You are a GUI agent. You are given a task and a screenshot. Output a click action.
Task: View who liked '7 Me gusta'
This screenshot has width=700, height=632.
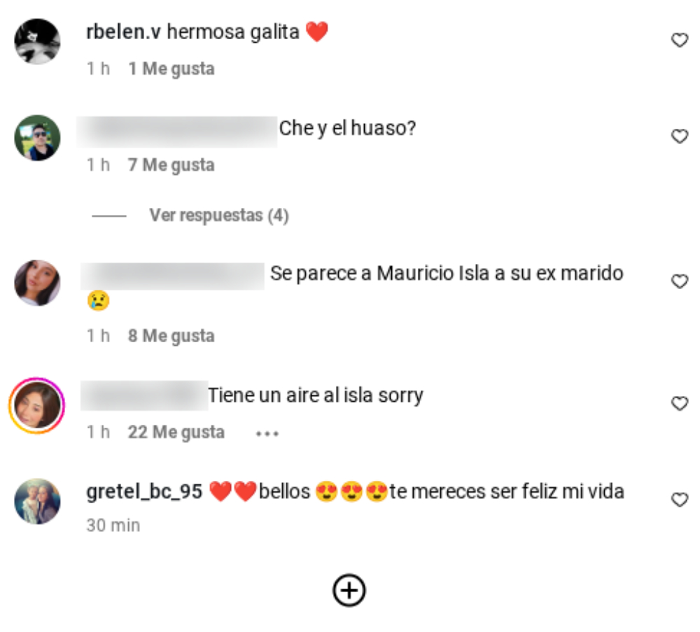pyautogui.click(x=171, y=164)
